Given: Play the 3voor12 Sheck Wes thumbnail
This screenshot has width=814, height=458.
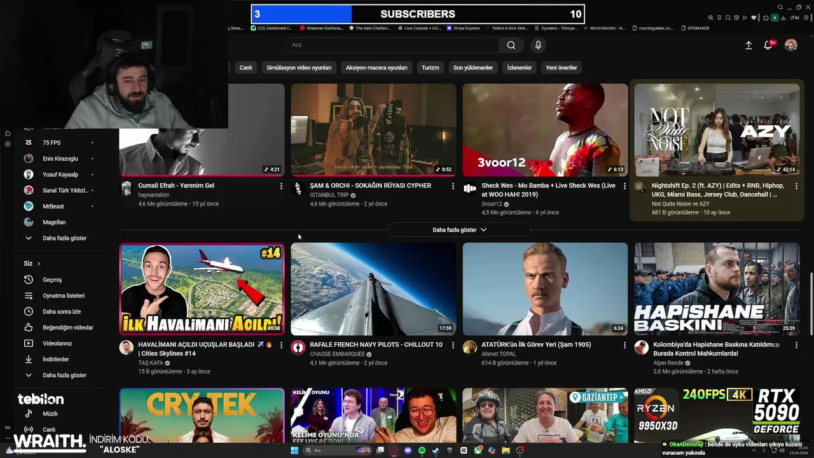Looking at the screenshot, I should 545,130.
